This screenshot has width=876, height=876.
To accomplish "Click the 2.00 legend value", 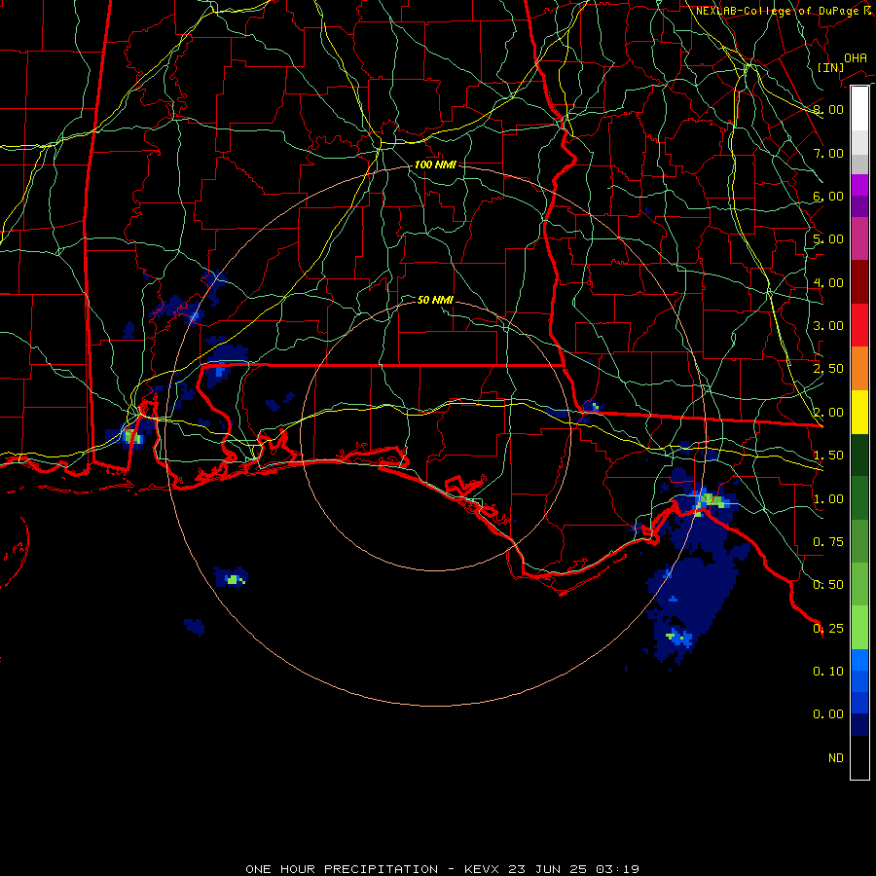I will [x=828, y=413].
